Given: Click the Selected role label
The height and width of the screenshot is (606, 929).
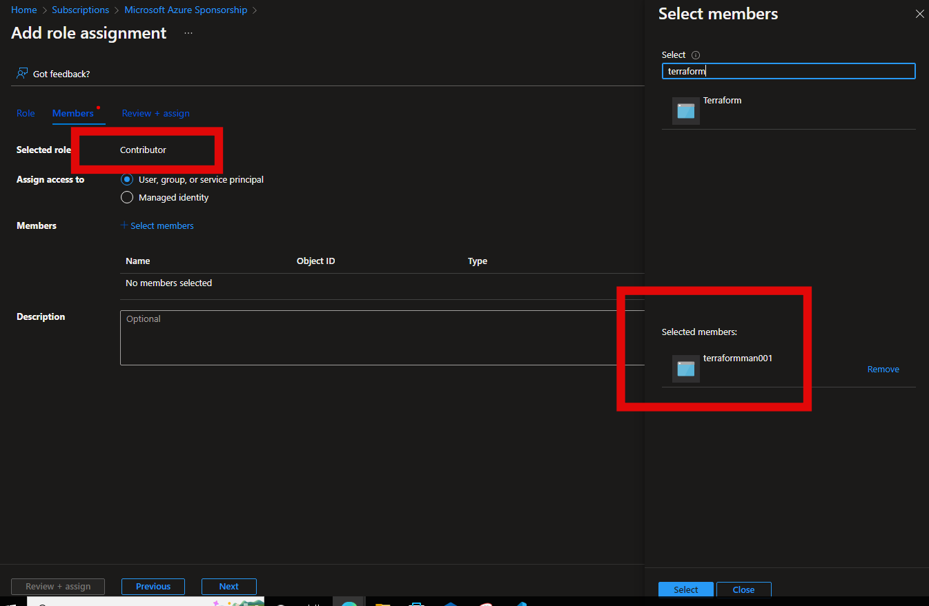Looking at the screenshot, I should (x=44, y=150).
